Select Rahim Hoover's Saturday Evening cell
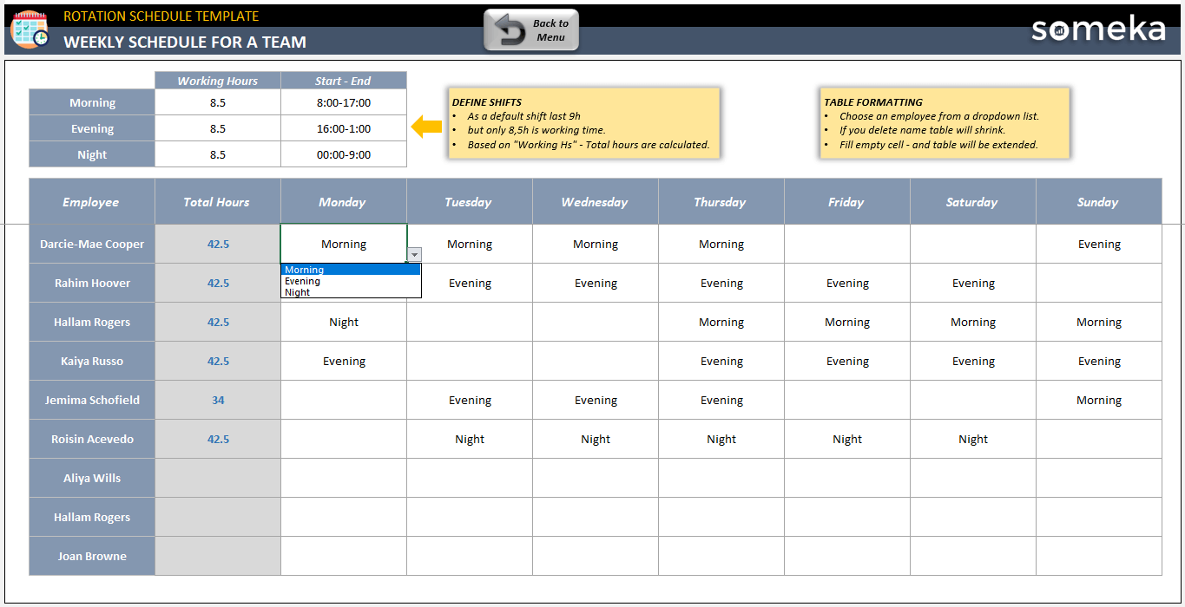 tap(973, 283)
